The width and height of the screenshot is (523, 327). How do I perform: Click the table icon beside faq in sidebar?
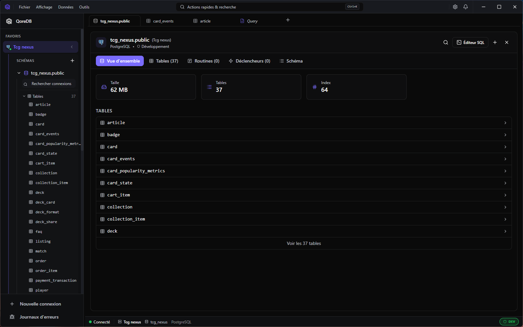pos(31,231)
